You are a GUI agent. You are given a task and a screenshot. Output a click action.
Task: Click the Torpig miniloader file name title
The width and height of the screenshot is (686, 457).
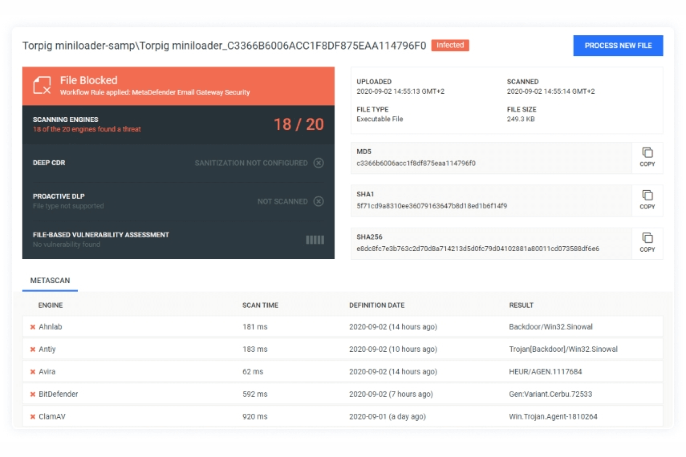coord(224,46)
